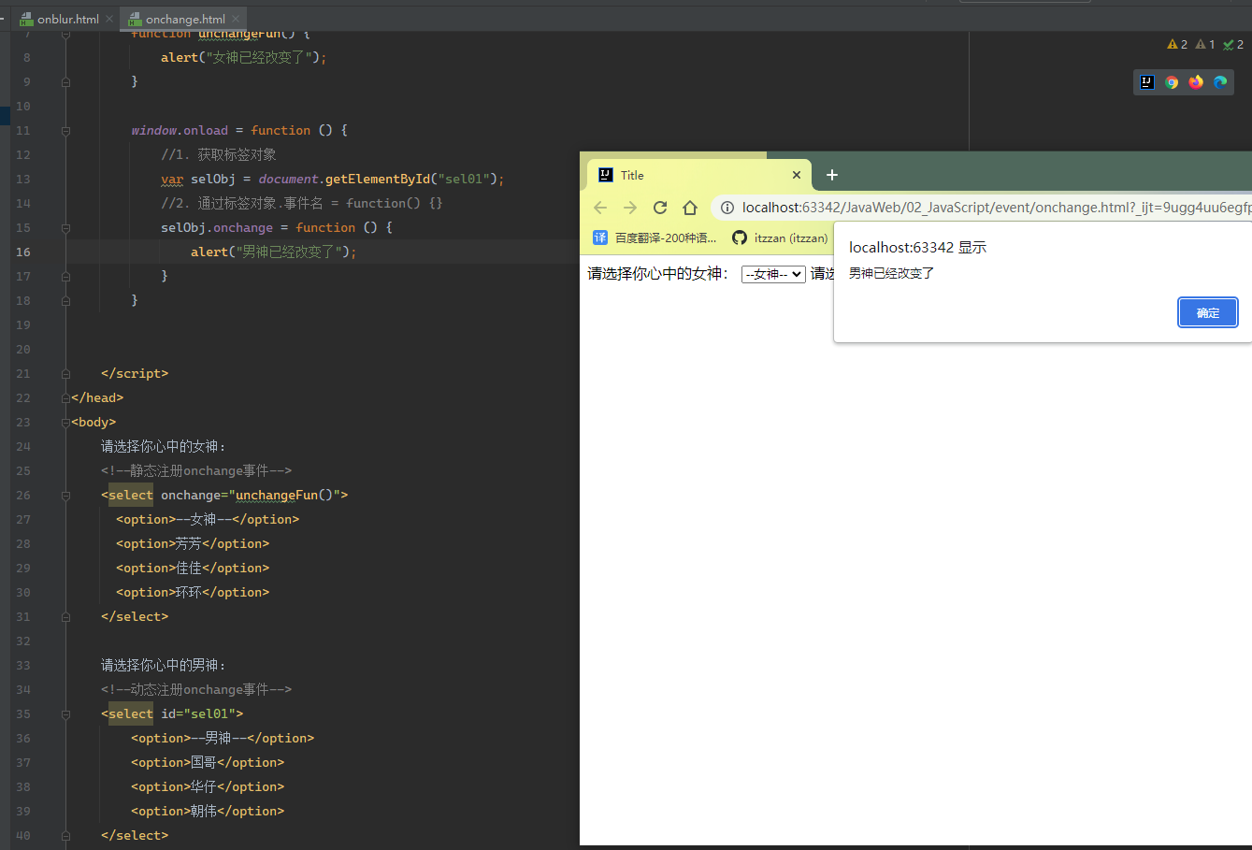This screenshot has width=1252, height=850.
Task: Confirm the alert with 确定 button
Action: (1207, 313)
